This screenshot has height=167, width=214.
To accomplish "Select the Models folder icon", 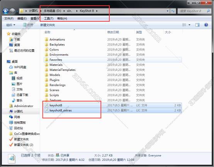I will pos(46,75).
